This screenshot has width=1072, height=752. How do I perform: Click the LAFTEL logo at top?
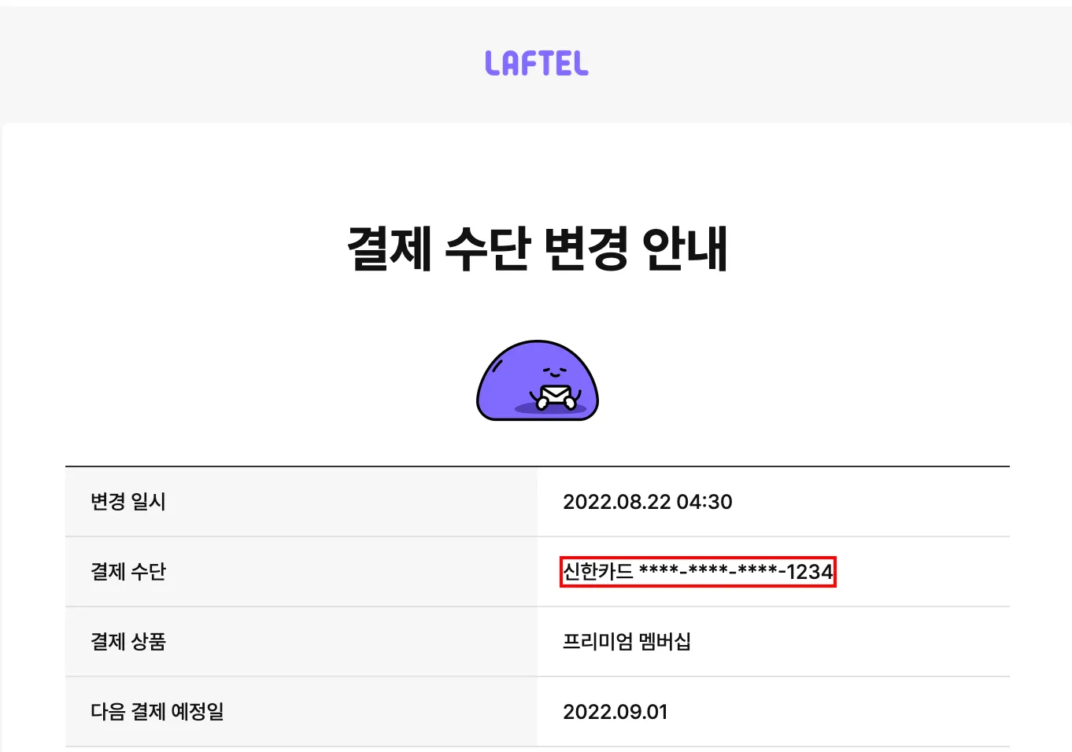[537, 64]
